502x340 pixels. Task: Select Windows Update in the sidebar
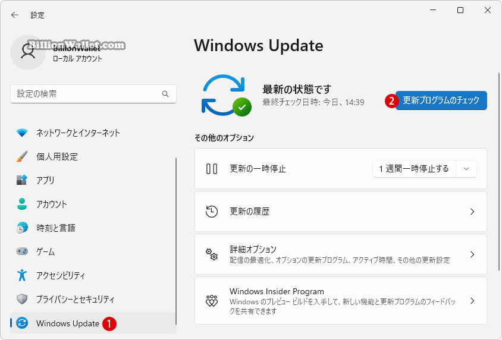[x=93, y=323]
